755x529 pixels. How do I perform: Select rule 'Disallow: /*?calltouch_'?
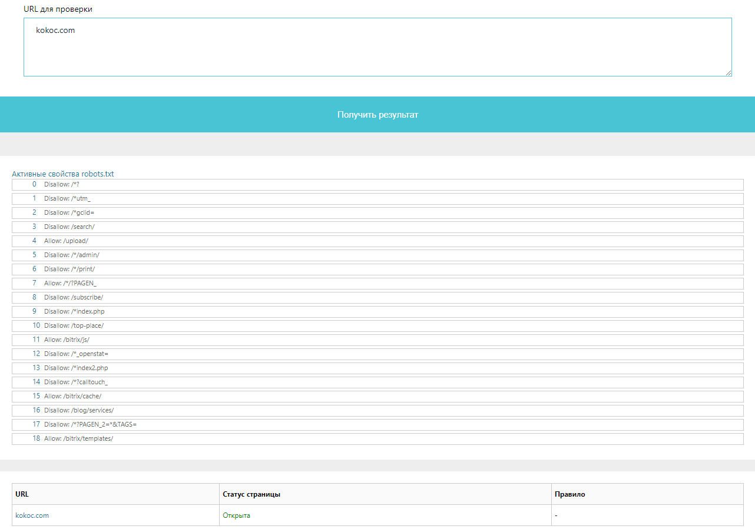(x=377, y=382)
